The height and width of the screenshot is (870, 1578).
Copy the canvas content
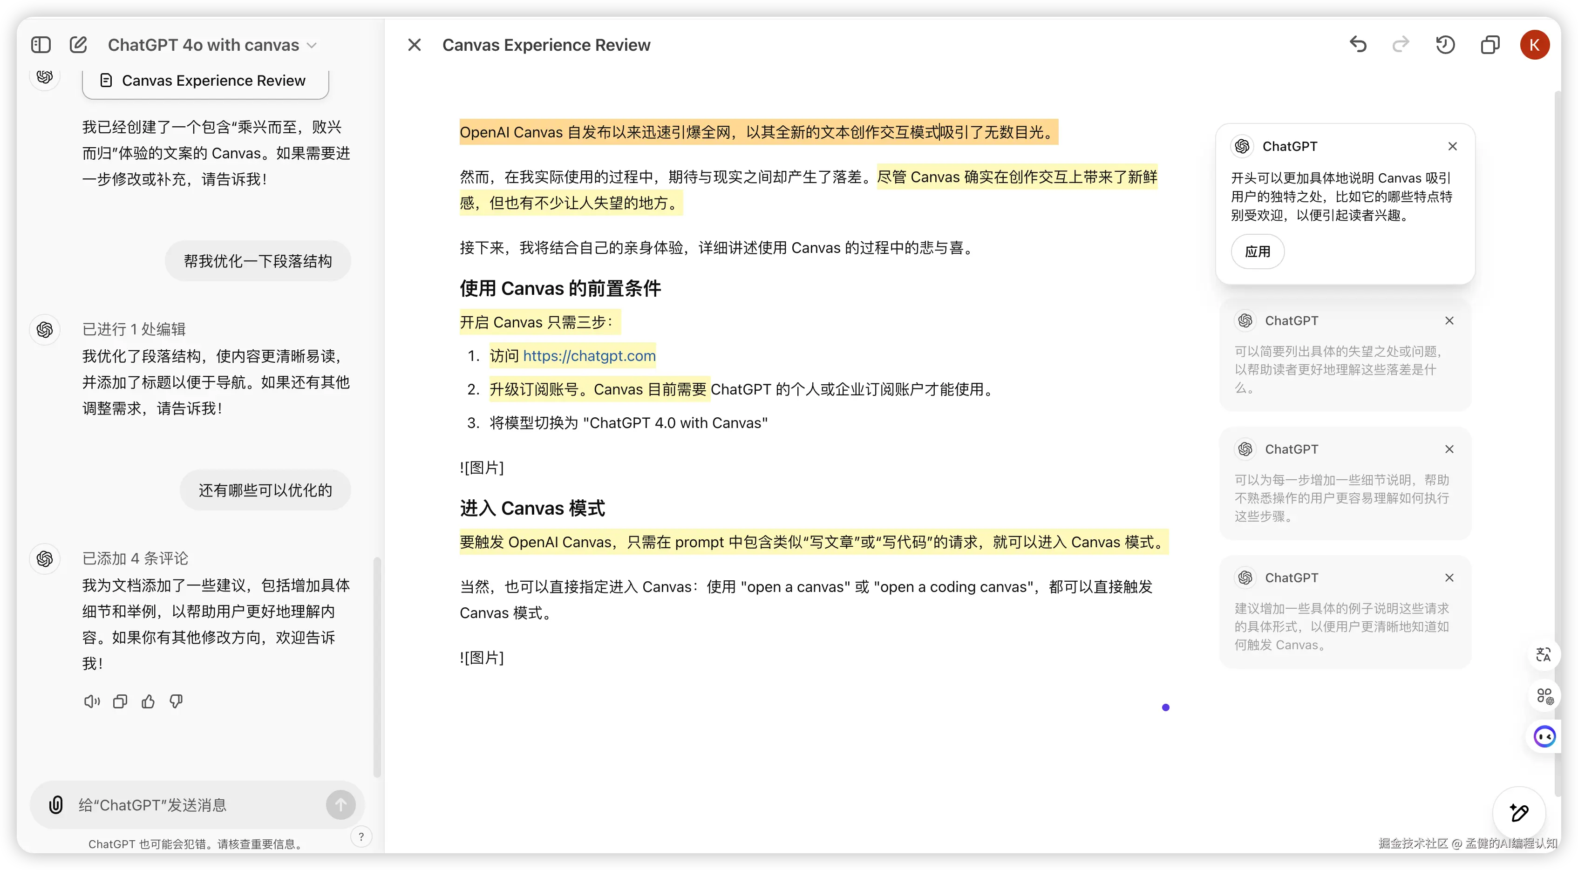1490,45
